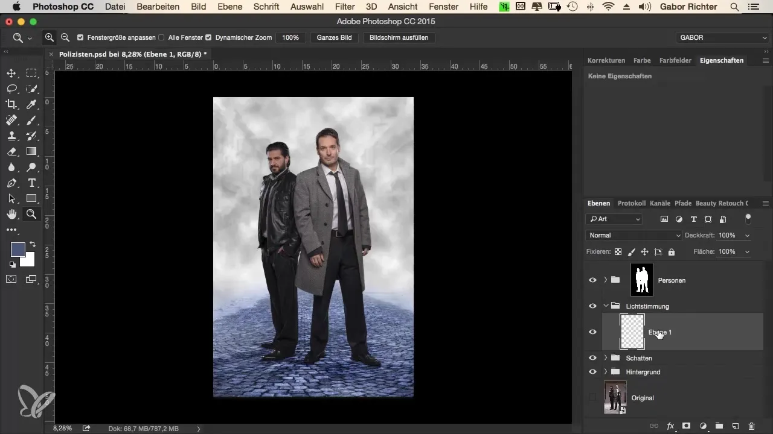Screen dimensions: 773x434
Task: Hide the Ebene 1 layer
Action: point(592,332)
